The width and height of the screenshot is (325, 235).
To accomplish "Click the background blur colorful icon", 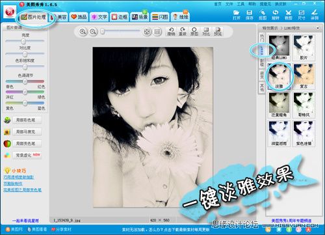I will [x=7, y=156].
